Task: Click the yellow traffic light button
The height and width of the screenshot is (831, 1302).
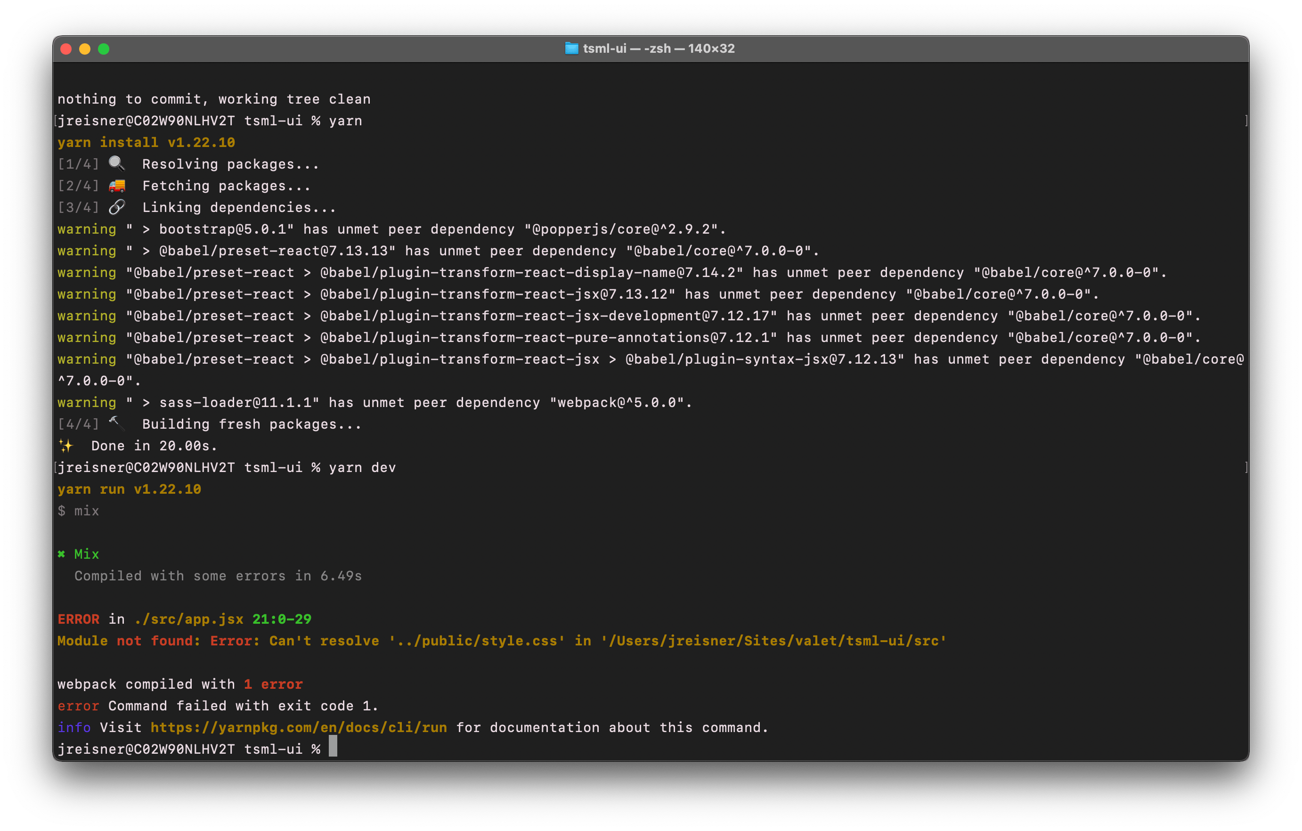Action: 84,49
